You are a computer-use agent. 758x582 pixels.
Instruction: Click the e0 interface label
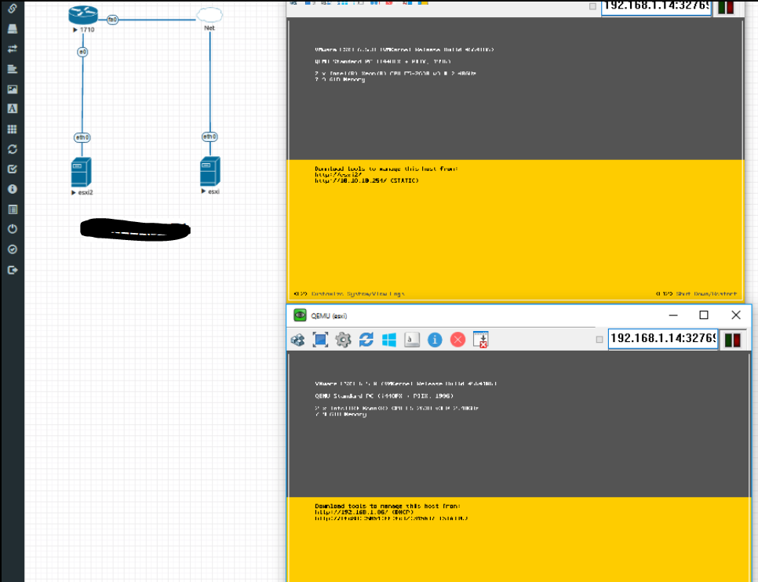pyautogui.click(x=82, y=52)
